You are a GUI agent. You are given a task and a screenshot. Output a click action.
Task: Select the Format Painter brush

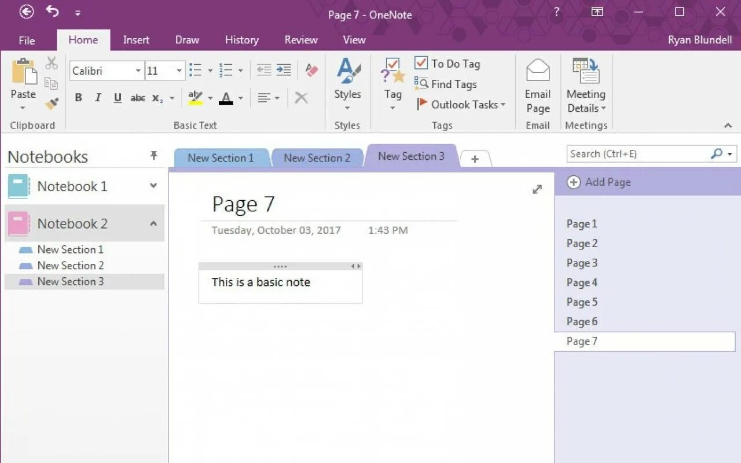click(52, 103)
